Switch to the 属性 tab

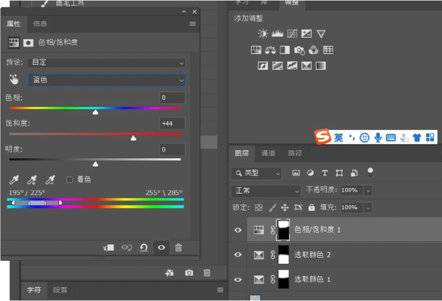pyautogui.click(x=13, y=24)
